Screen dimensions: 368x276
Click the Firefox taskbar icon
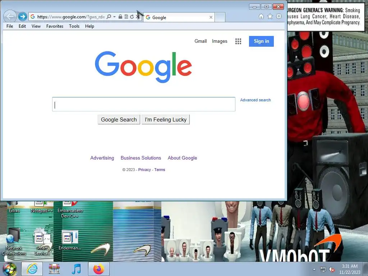98,269
